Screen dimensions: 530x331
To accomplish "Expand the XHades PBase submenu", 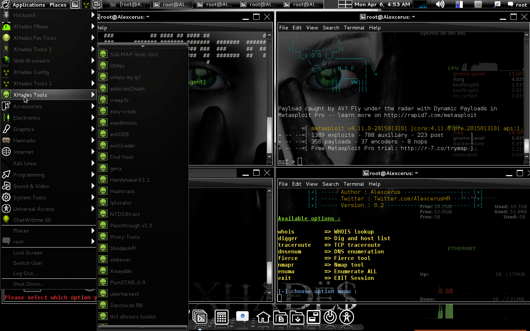I will (x=49, y=26).
